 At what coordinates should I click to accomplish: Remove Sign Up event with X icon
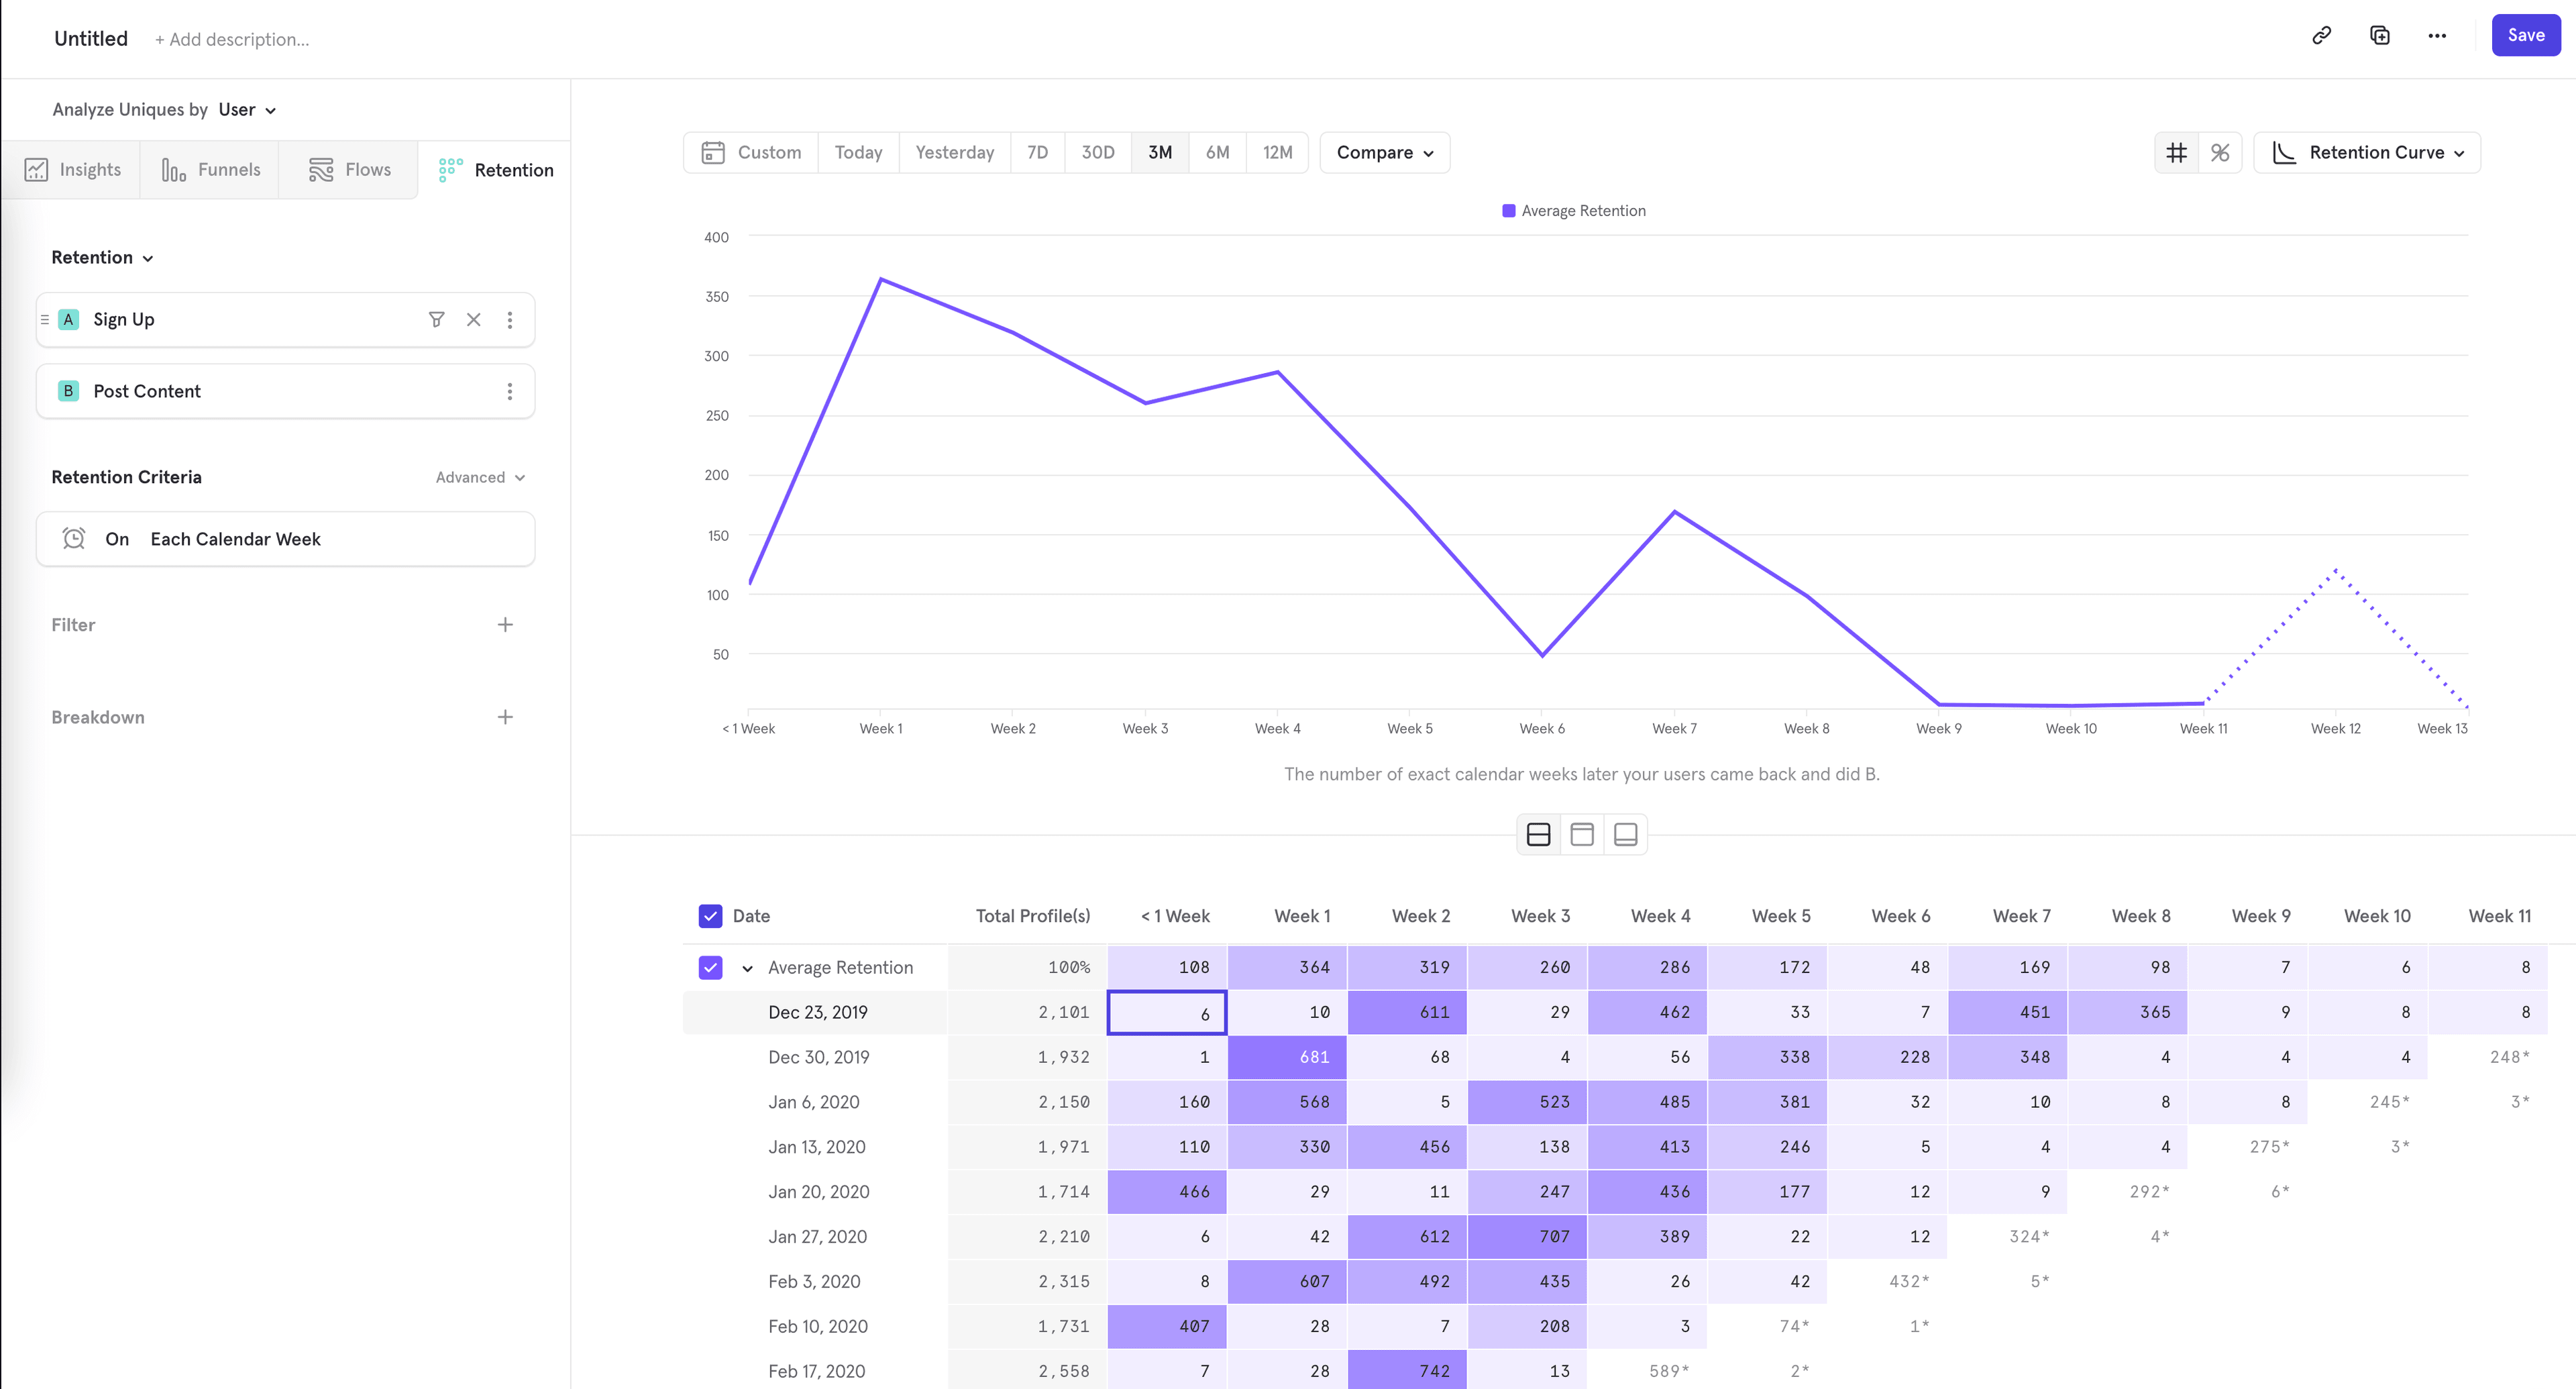(x=474, y=320)
